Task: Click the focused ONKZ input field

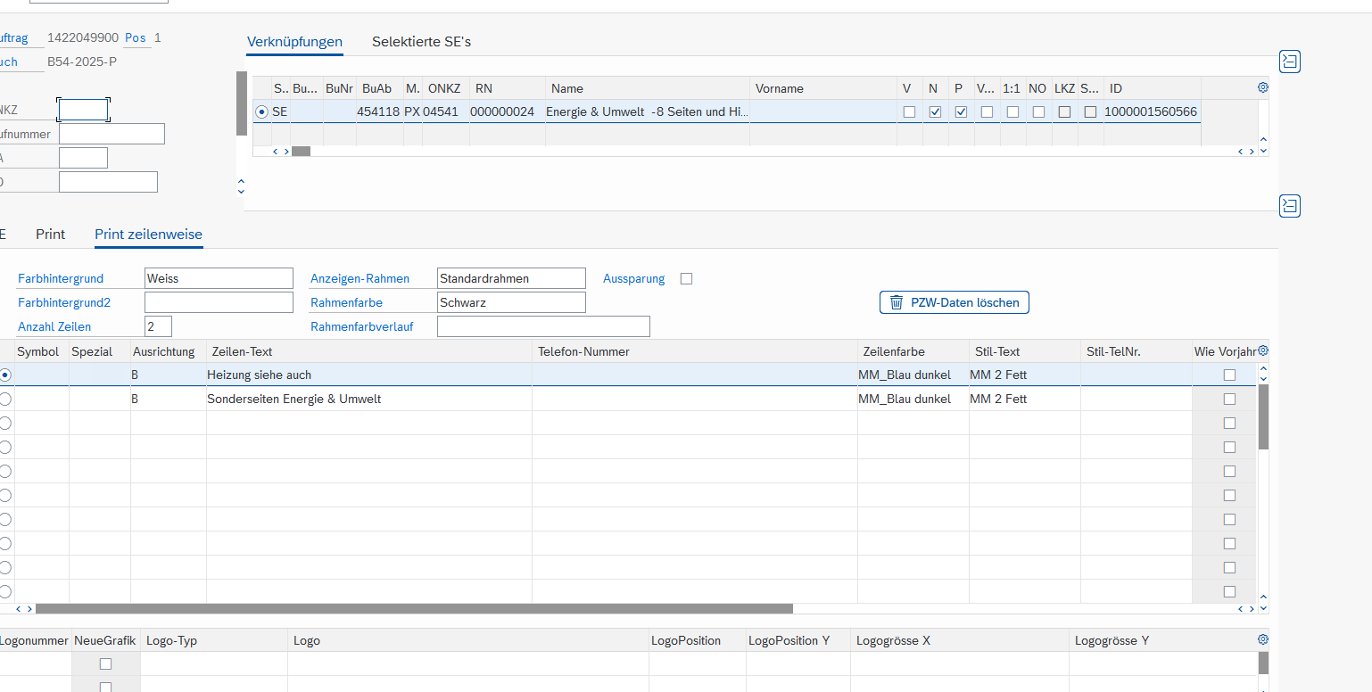Action: (83, 110)
